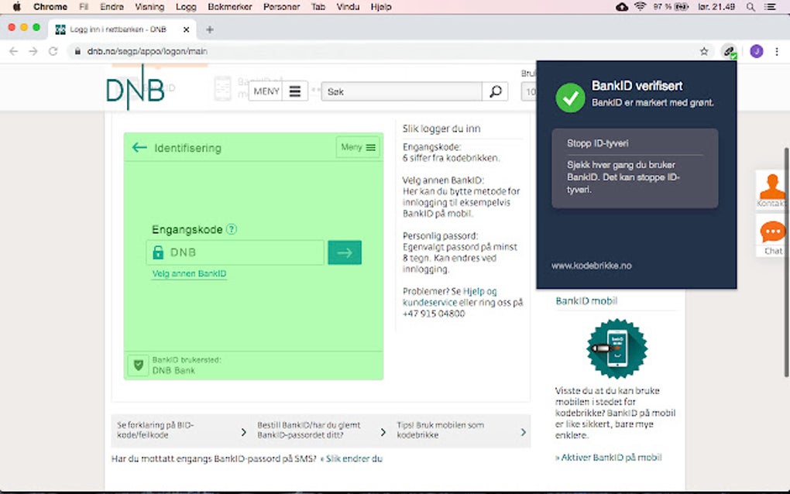The height and width of the screenshot is (494, 790).
Task: Click the Wi-Fi status icon
Action: 641,6
